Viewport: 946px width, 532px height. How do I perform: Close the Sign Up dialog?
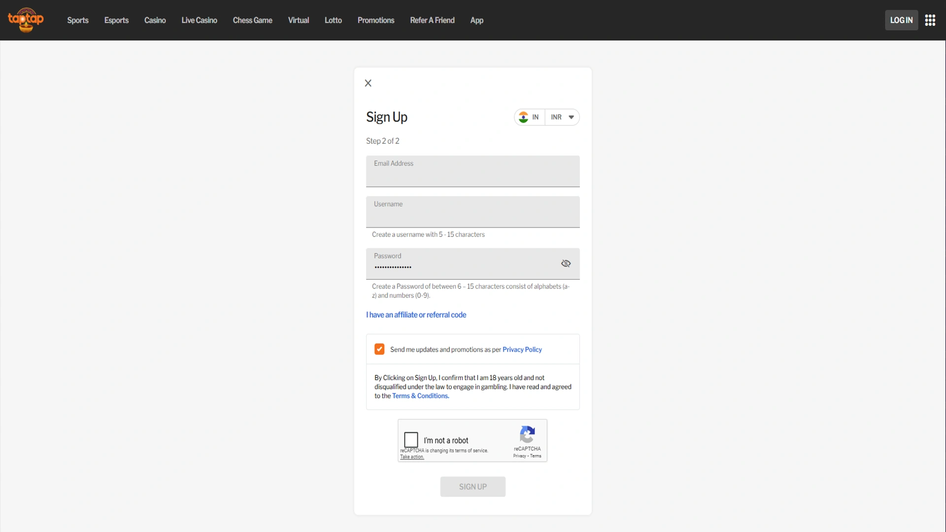point(368,83)
